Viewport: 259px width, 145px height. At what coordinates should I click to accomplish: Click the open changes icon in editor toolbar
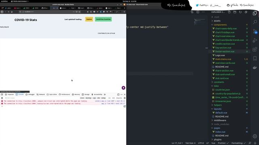(x=192, y=12)
